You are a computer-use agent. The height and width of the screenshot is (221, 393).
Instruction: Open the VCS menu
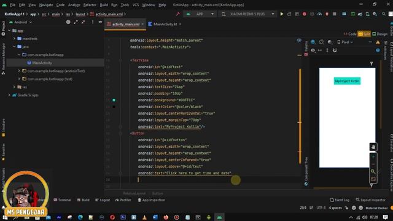coord(136,5)
